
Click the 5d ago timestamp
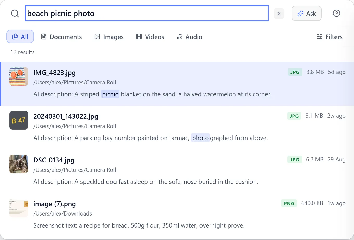337,72
